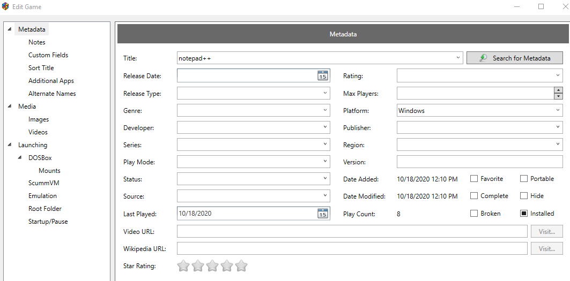Open the Images section
Viewport: 570px width, 281px height.
coord(39,119)
